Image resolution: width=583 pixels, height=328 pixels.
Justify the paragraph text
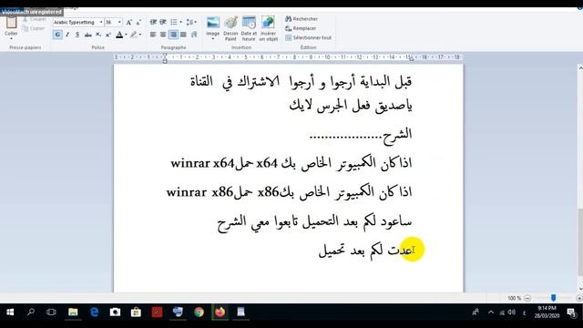(183, 35)
